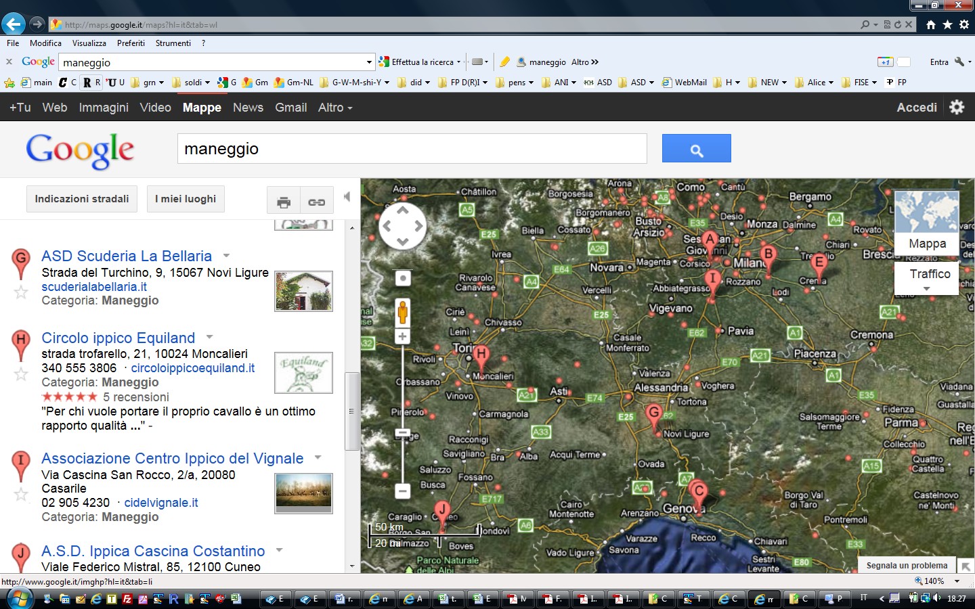Click the taskbar volume speaker icon
Viewport: 975px width, 609px height.
click(x=937, y=598)
